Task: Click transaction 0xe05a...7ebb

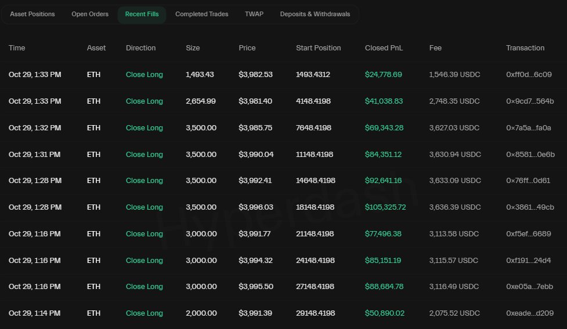Action: point(529,287)
